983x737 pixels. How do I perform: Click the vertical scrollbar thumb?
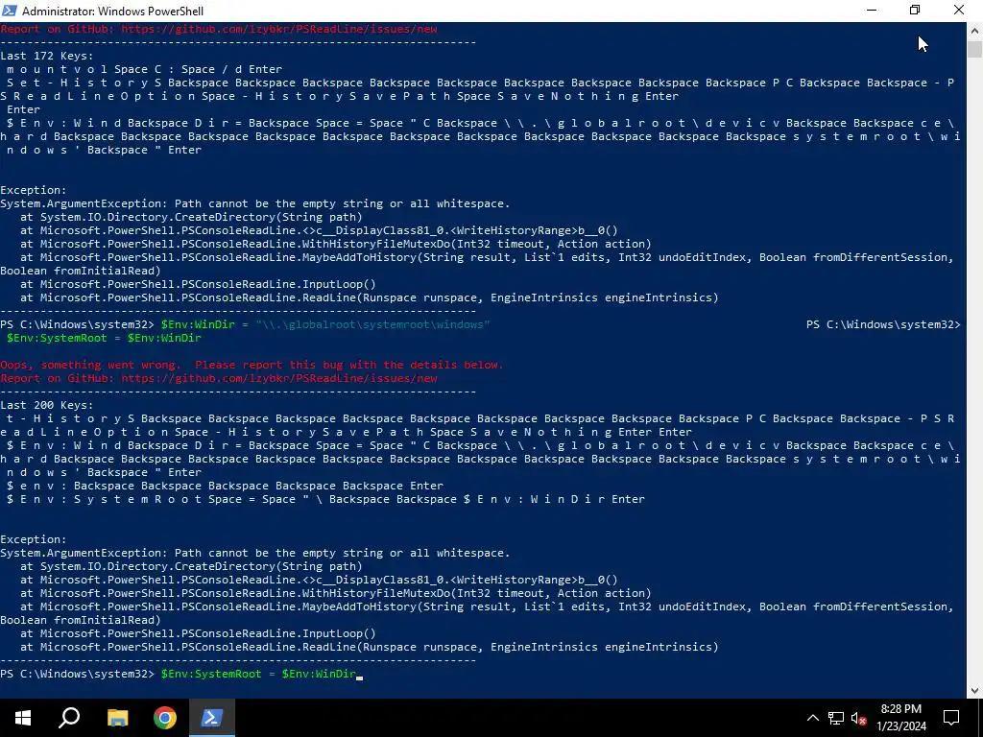tap(975, 49)
